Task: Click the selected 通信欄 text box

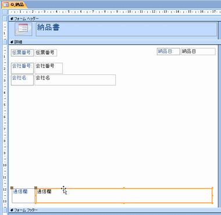Action: click(124, 196)
